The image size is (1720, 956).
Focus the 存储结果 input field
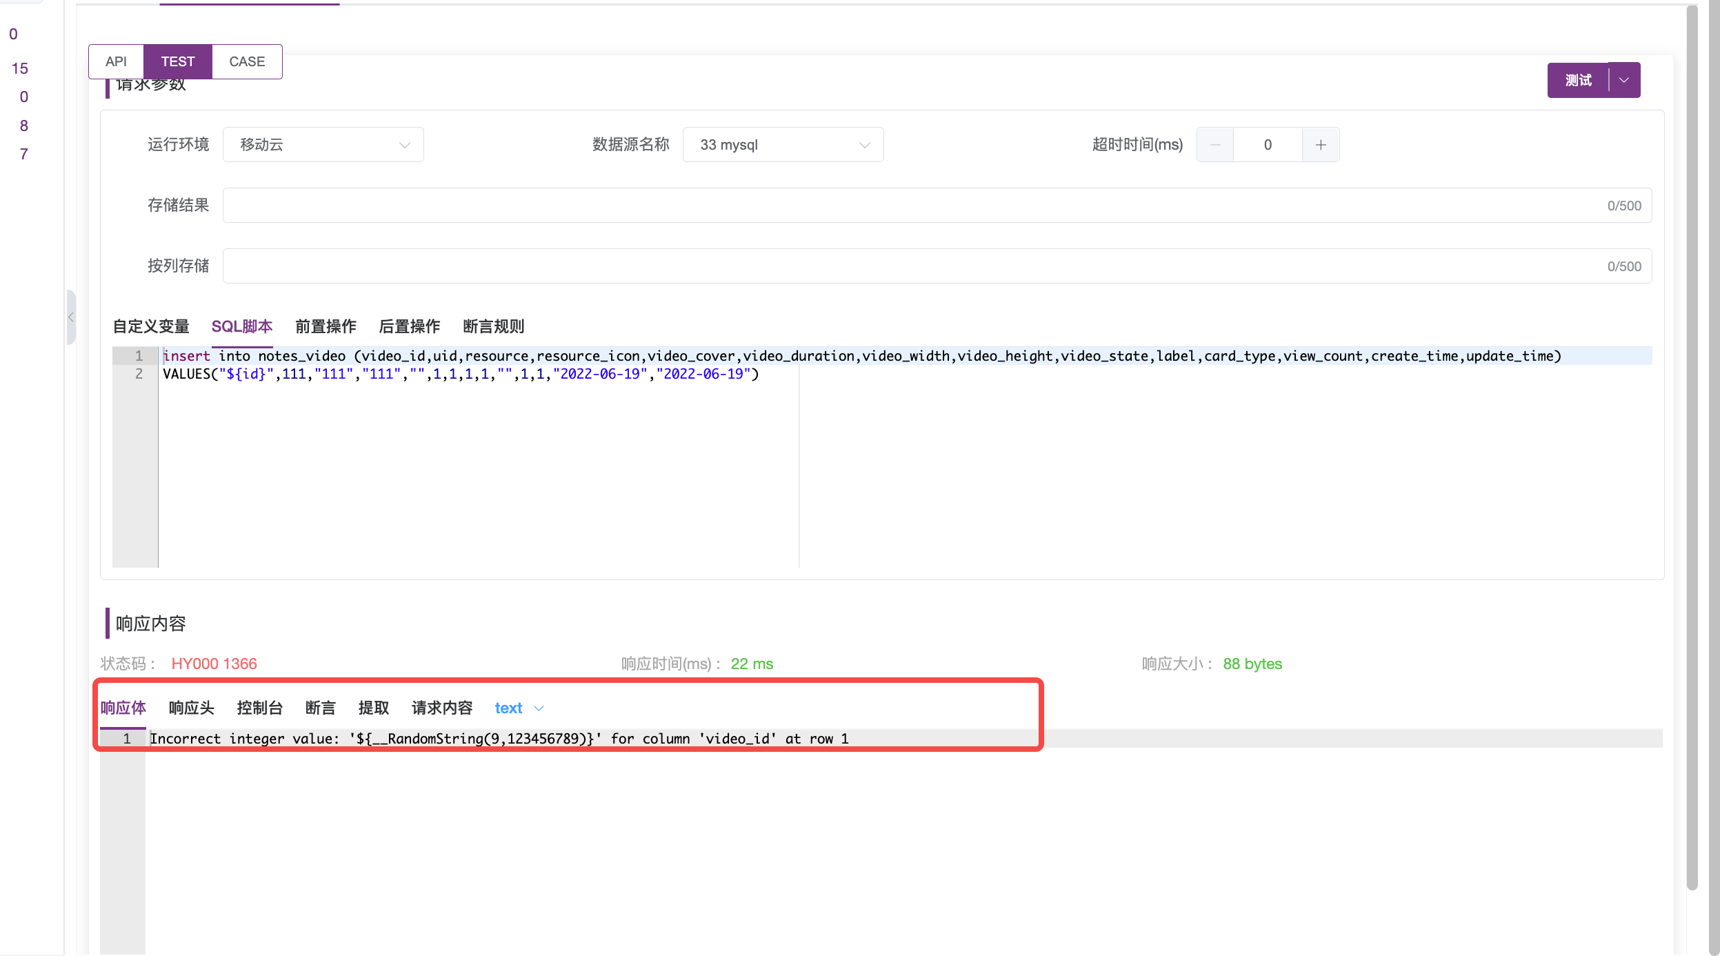937,206
